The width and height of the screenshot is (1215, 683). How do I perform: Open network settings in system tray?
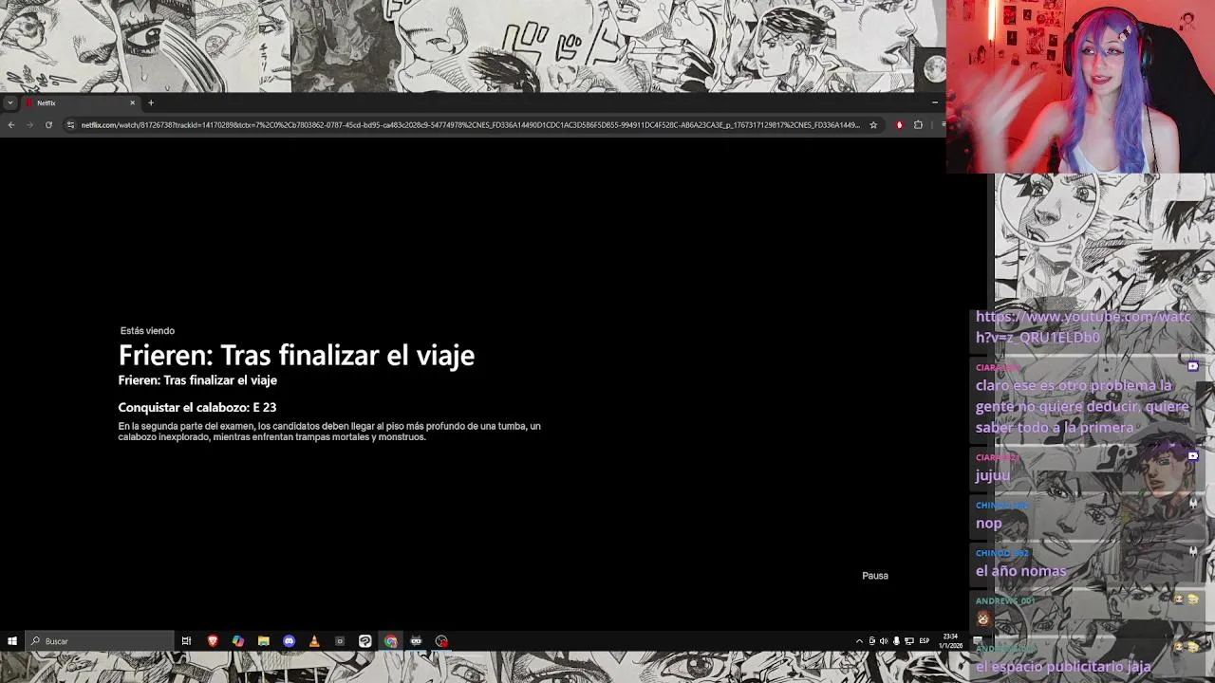pyautogui.click(x=909, y=641)
